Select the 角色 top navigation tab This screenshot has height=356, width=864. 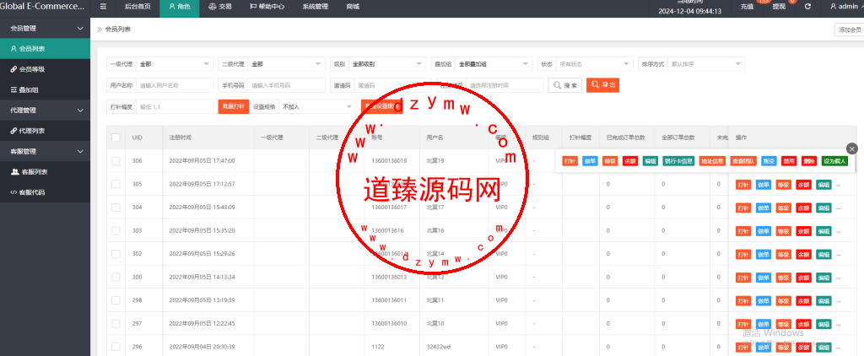click(x=179, y=7)
